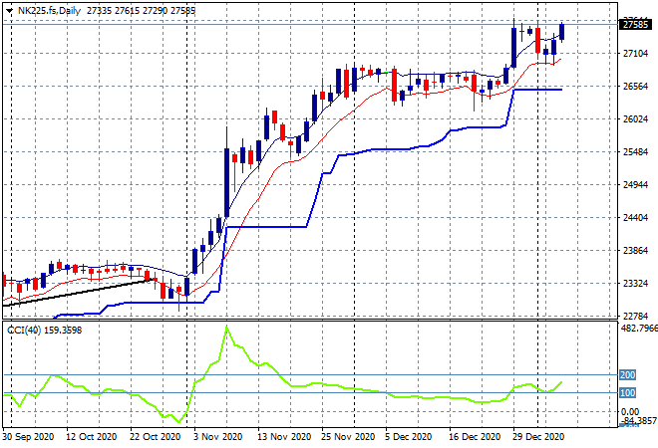The height and width of the screenshot is (448, 658).
Task: Click the 16 Dec 2020 date label
Action: (475, 437)
